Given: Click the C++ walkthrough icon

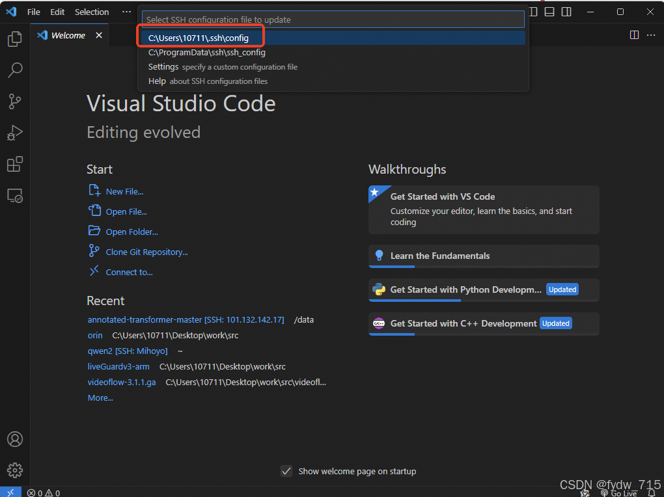Looking at the screenshot, I should point(379,323).
